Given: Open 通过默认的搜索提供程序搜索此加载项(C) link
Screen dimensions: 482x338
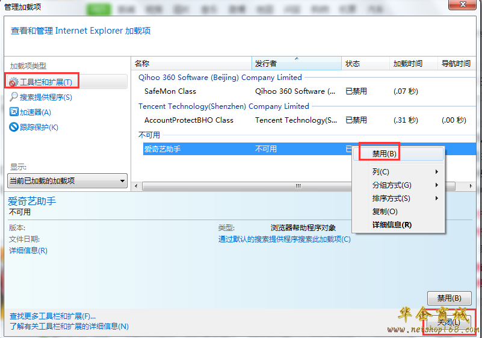Looking at the screenshot, I should click(x=285, y=239).
